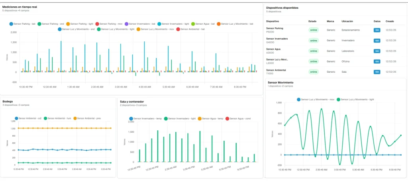Screen dimensions: 408x182
Task: Sort devices by the Estado column header
Action: click(x=312, y=21)
